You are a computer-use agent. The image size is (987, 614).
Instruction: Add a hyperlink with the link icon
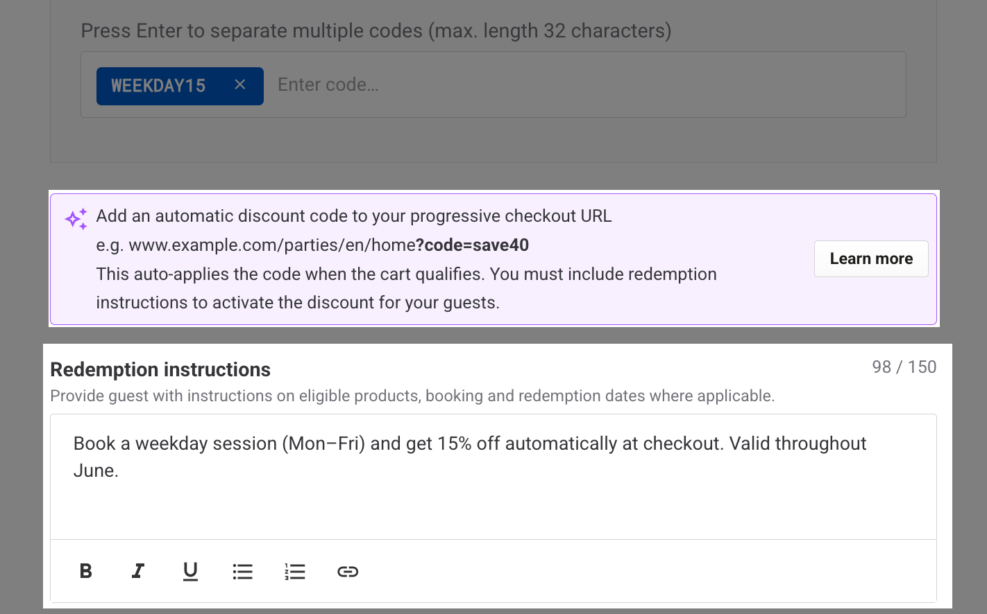(x=348, y=571)
